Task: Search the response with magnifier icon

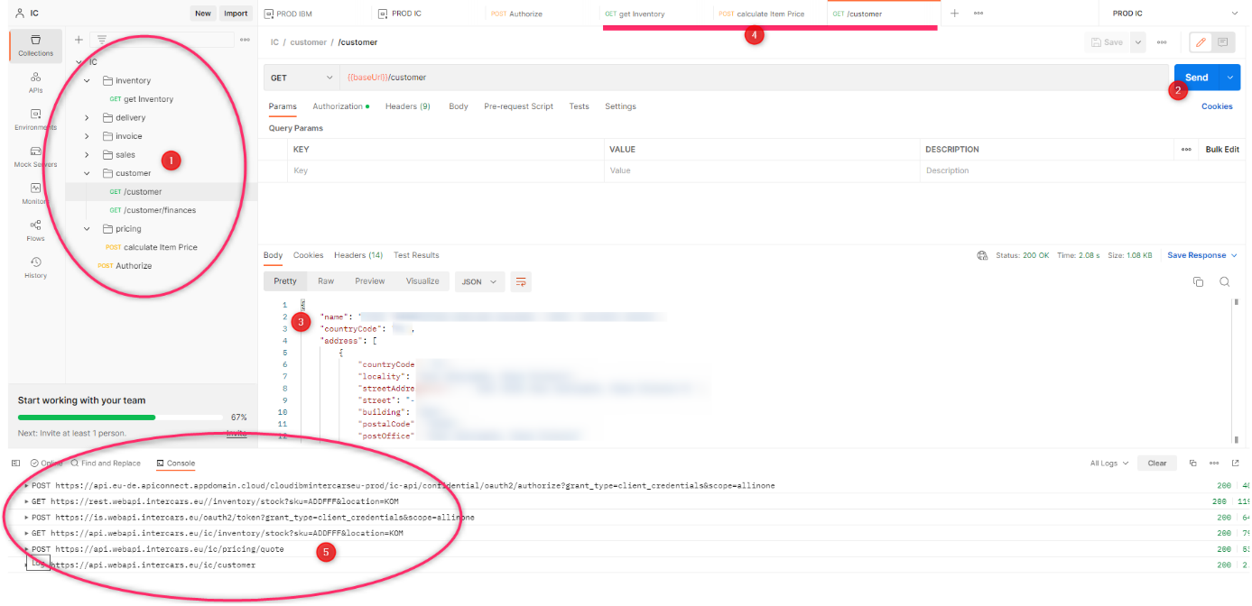Action: click(1225, 282)
